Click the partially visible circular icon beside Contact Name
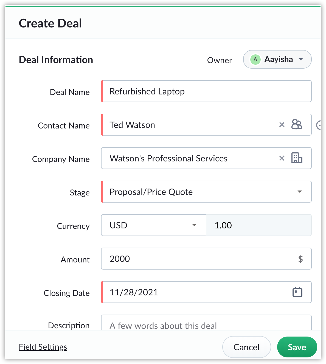The width and height of the screenshot is (326, 364). click(319, 125)
